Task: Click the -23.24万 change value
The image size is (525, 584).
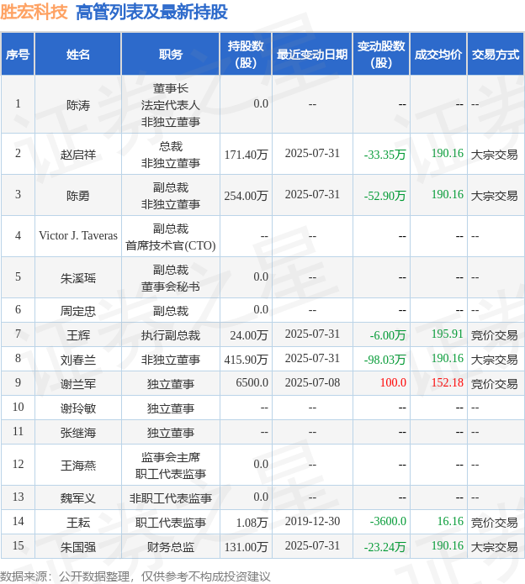Action: [x=384, y=547]
